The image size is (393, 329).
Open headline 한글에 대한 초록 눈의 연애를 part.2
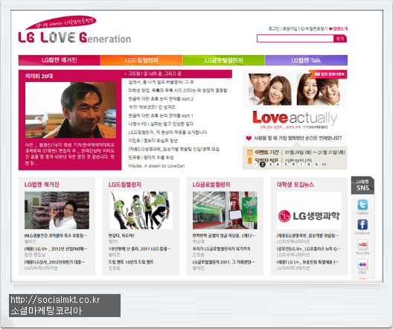[x=161, y=99]
